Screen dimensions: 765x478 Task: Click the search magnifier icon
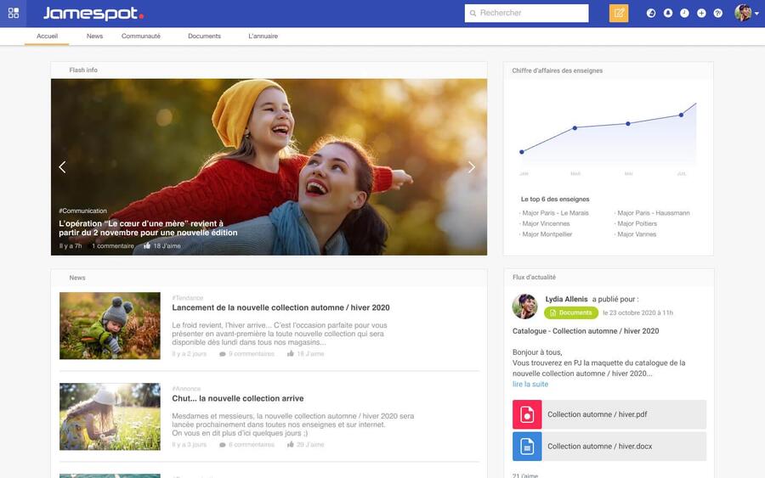click(473, 13)
